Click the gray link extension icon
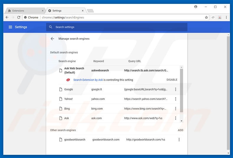This screenshot has width=233, height=158. click(x=213, y=17)
